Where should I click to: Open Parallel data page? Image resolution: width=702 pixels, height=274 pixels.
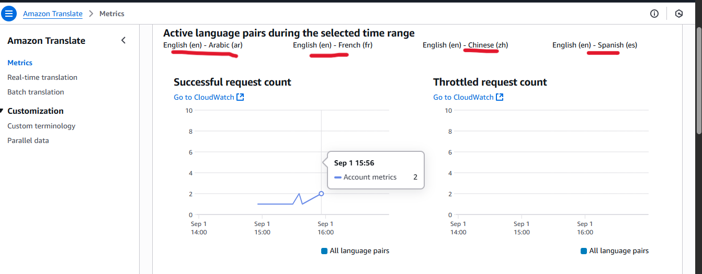28,140
